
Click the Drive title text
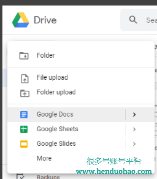click(45, 20)
